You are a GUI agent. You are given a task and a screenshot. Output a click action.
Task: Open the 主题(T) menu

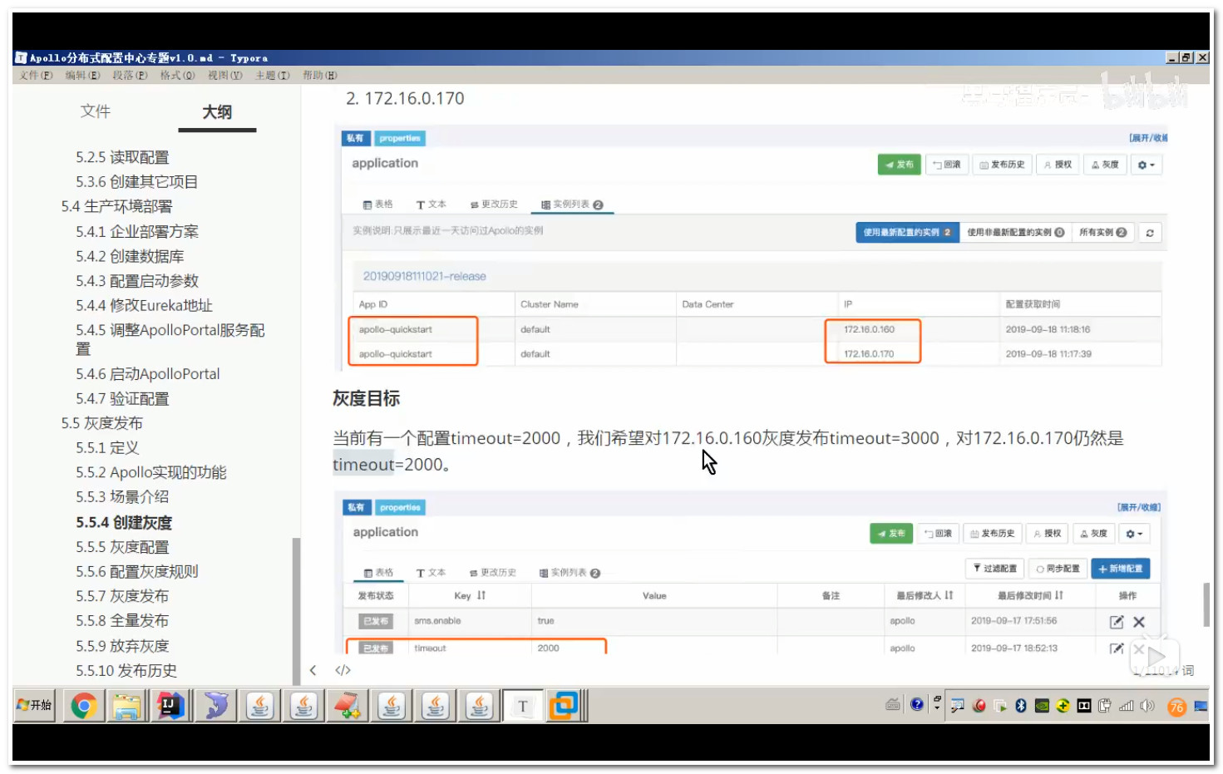(x=272, y=76)
